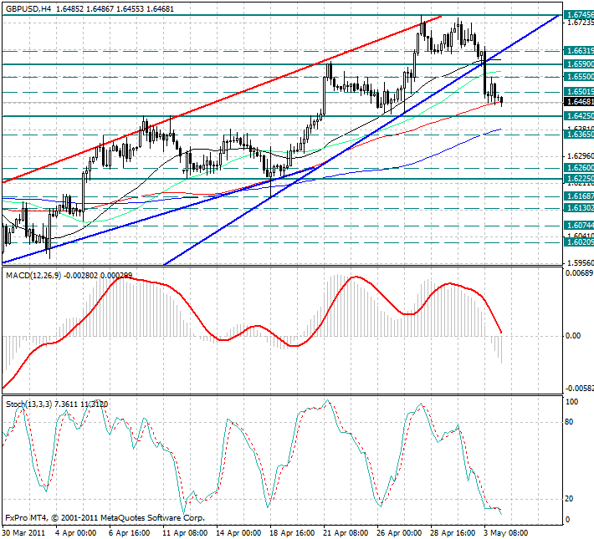Screen dimensions: 594x539
Task: Click the 20 stochastic level value
Action: click(569, 499)
